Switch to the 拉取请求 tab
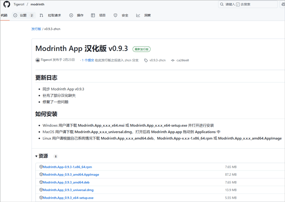The width and height of the screenshot is (285, 202). 54,15
